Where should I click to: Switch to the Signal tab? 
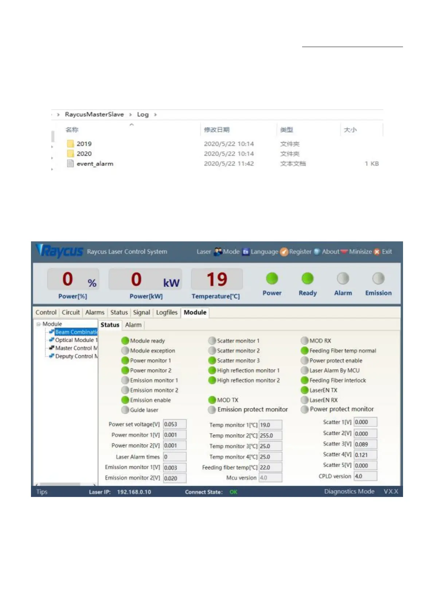[x=141, y=312]
